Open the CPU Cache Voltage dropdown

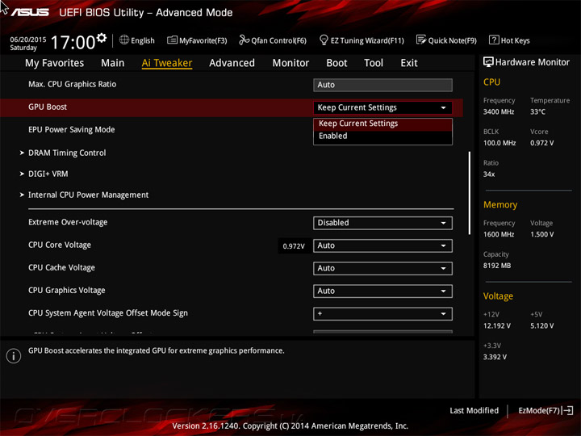click(382, 268)
